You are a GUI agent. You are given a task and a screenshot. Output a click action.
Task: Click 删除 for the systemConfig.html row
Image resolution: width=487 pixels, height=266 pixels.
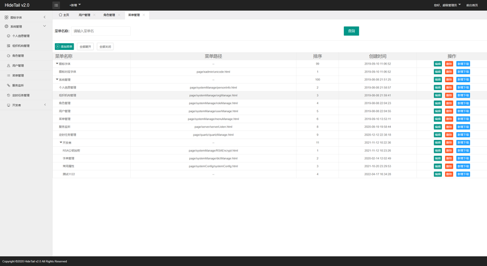pyautogui.click(x=449, y=166)
